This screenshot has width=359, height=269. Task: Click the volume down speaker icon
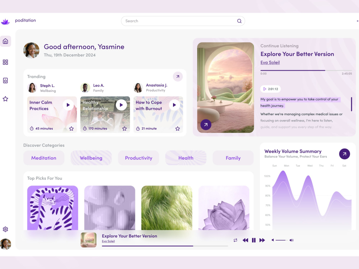pyautogui.click(x=273, y=240)
